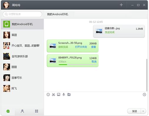
Task: Click the group chat collage avatar
Action: coord(6,46)
